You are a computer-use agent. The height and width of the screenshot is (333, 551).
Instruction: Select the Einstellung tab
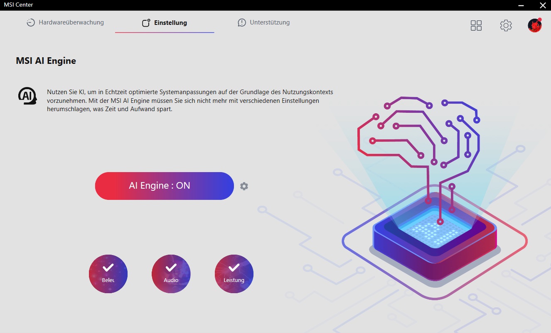pyautogui.click(x=165, y=23)
